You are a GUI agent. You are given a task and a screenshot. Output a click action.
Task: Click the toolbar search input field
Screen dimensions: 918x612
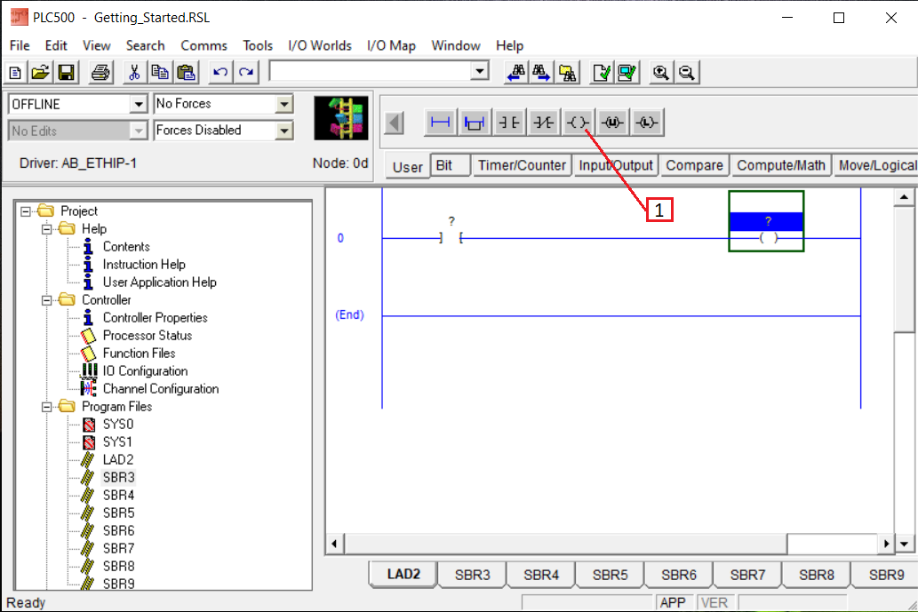point(371,71)
